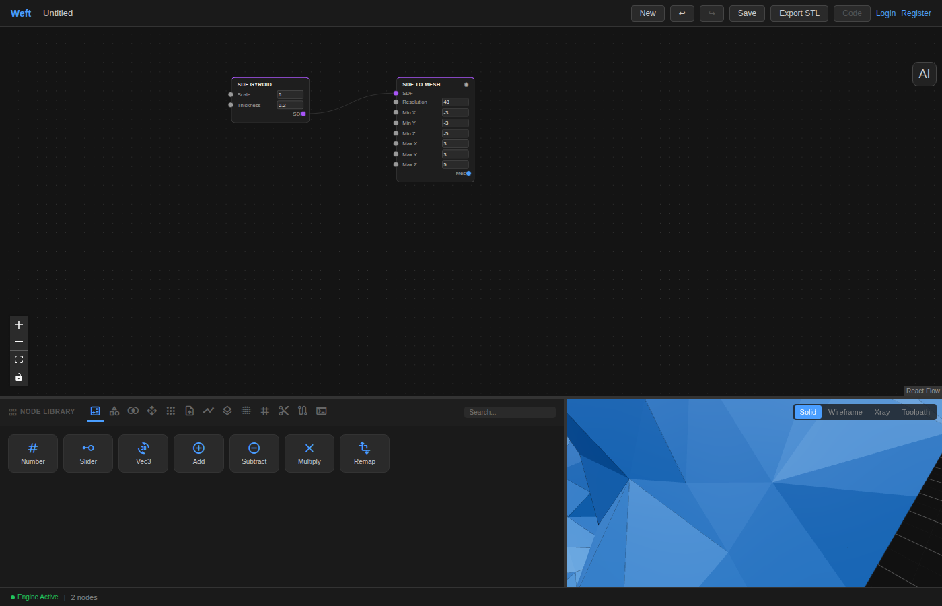Screen dimensions: 942x606
Task: Click the Export STL button
Action: click(x=799, y=13)
